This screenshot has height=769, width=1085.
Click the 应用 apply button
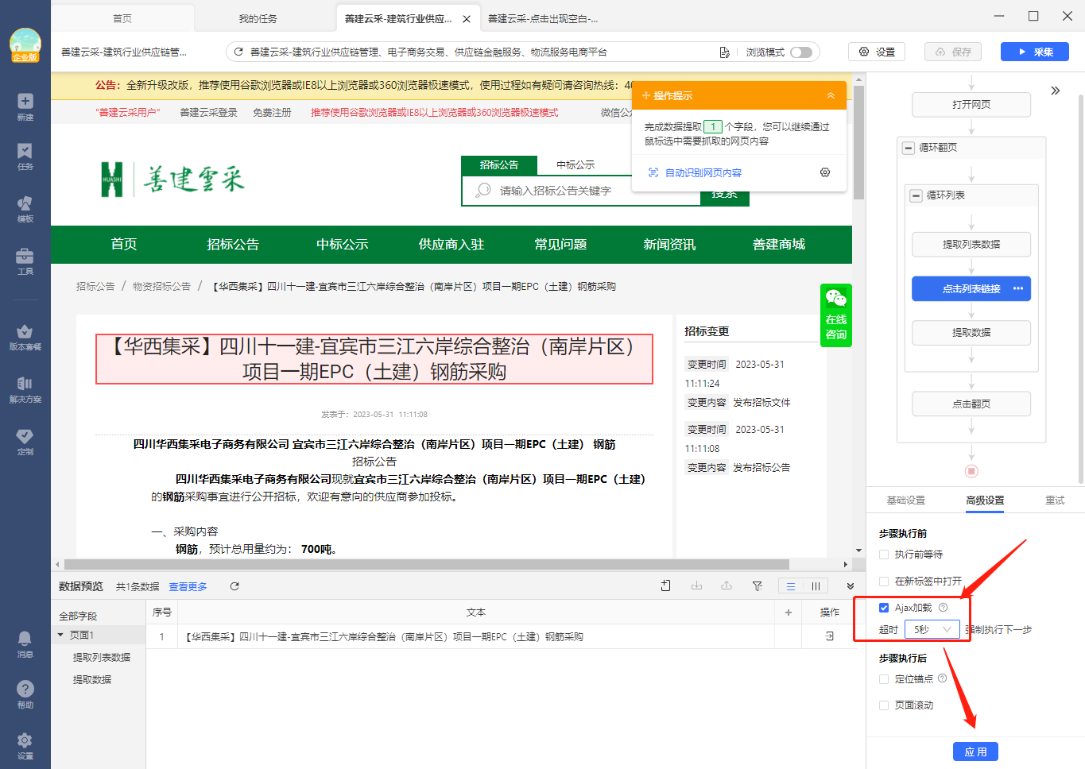(x=975, y=752)
